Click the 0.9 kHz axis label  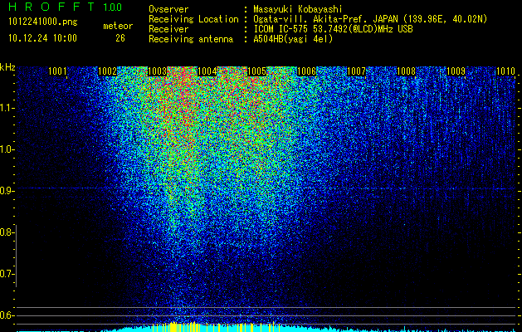point(7,191)
